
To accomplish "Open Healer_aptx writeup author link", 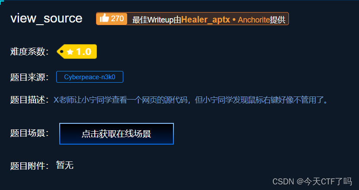I will click(x=205, y=20).
